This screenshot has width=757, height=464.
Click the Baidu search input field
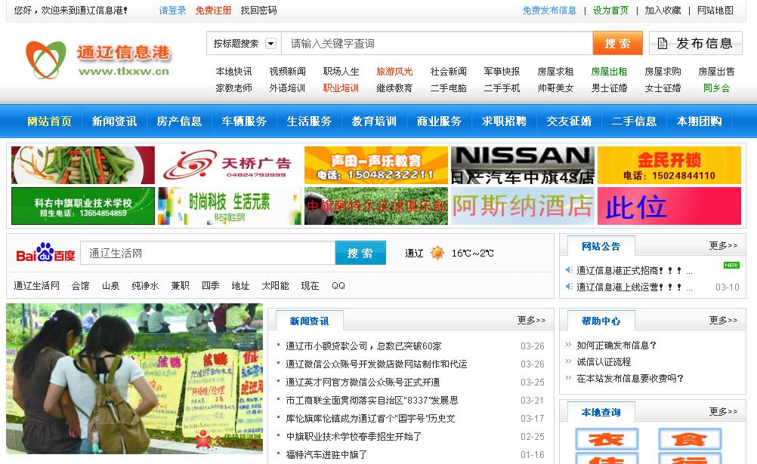[207, 254]
